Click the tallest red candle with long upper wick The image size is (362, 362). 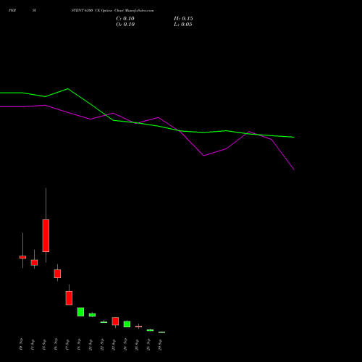point(46,235)
